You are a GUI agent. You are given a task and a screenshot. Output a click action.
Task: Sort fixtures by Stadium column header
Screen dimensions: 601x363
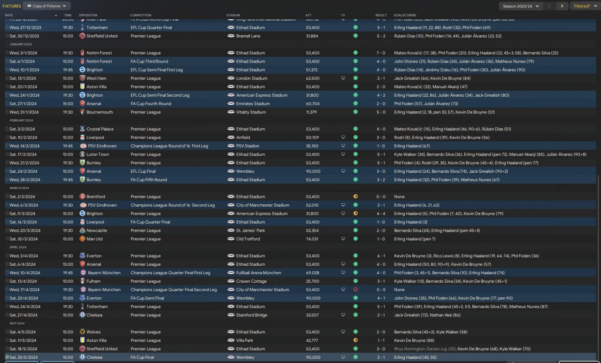tap(233, 15)
